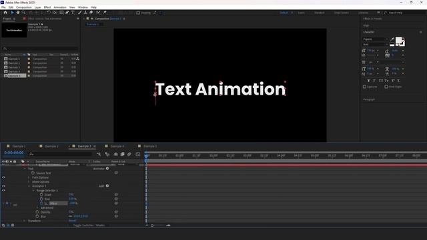Click Toggle Switches / Modes button
The width and height of the screenshot is (427, 240).
click(x=89, y=225)
